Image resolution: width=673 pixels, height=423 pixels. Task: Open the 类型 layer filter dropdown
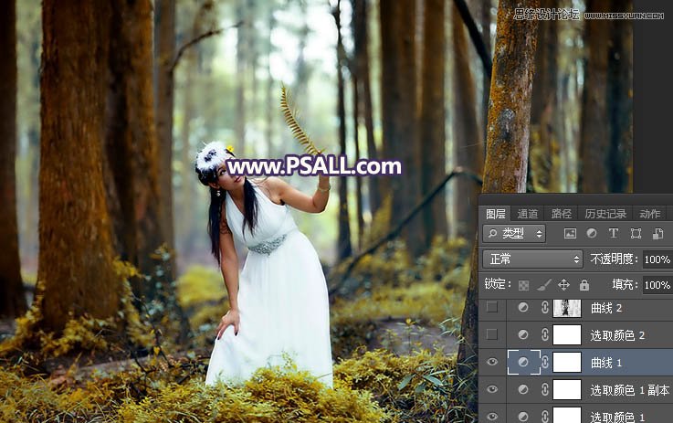coord(514,234)
